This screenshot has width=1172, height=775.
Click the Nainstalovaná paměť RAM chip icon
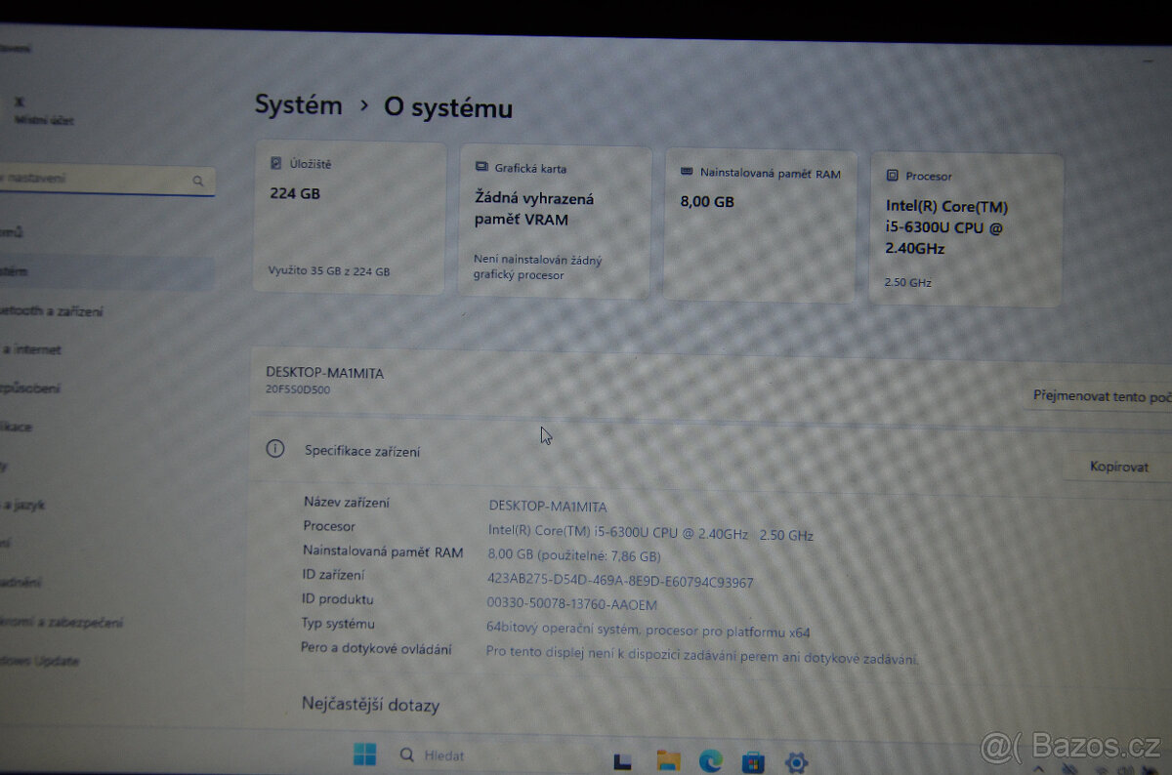[x=687, y=173]
